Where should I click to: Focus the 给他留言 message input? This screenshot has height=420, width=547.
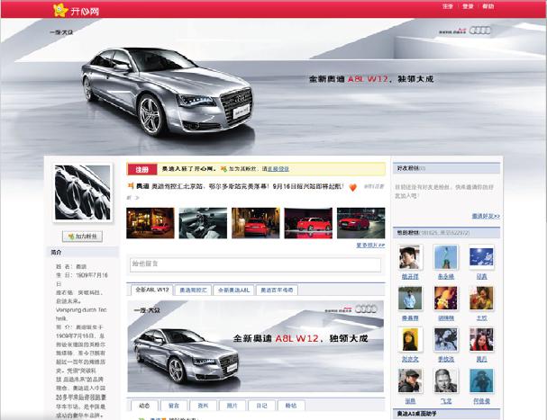pos(255,264)
